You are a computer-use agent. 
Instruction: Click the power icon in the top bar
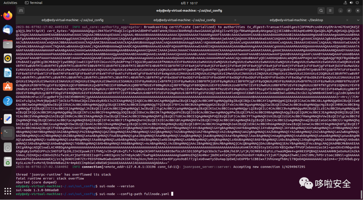coord(358,3)
